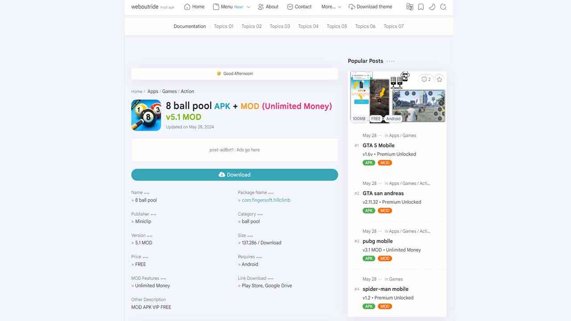Viewport: 571px width, 321px height.
Task: Open the Topics 07 tab
Action: (x=393, y=26)
